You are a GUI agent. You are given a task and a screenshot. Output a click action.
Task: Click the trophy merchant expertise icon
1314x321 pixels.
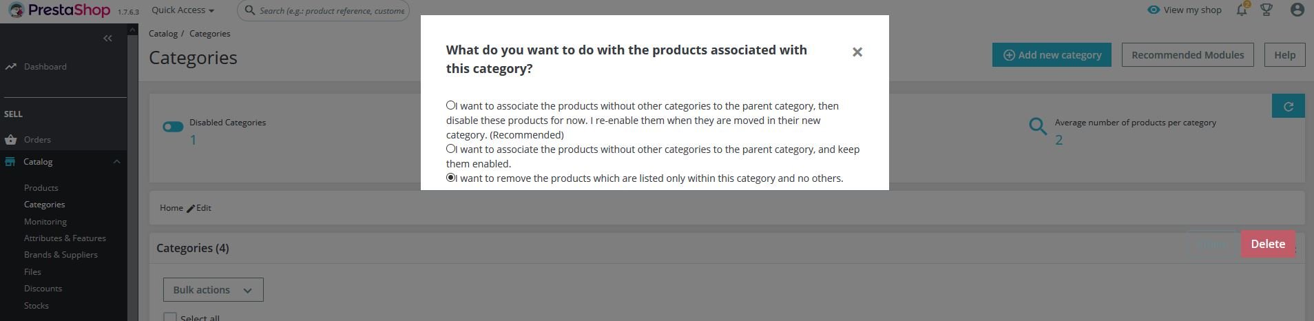pos(1266,10)
